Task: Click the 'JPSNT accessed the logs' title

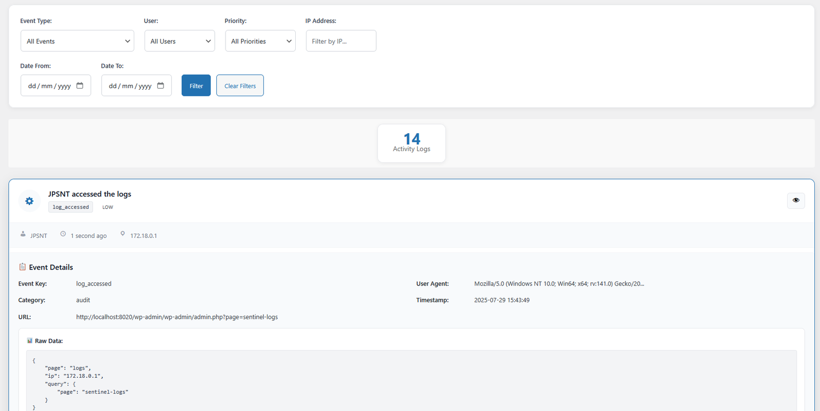Action: click(x=90, y=194)
